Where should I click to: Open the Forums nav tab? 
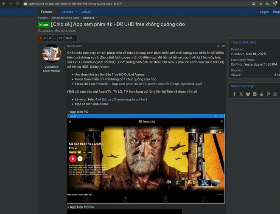tap(46, 12)
